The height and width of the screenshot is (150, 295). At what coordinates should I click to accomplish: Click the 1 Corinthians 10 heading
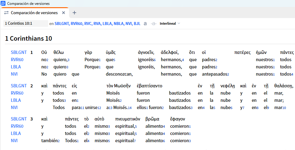(x=29, y=39)
